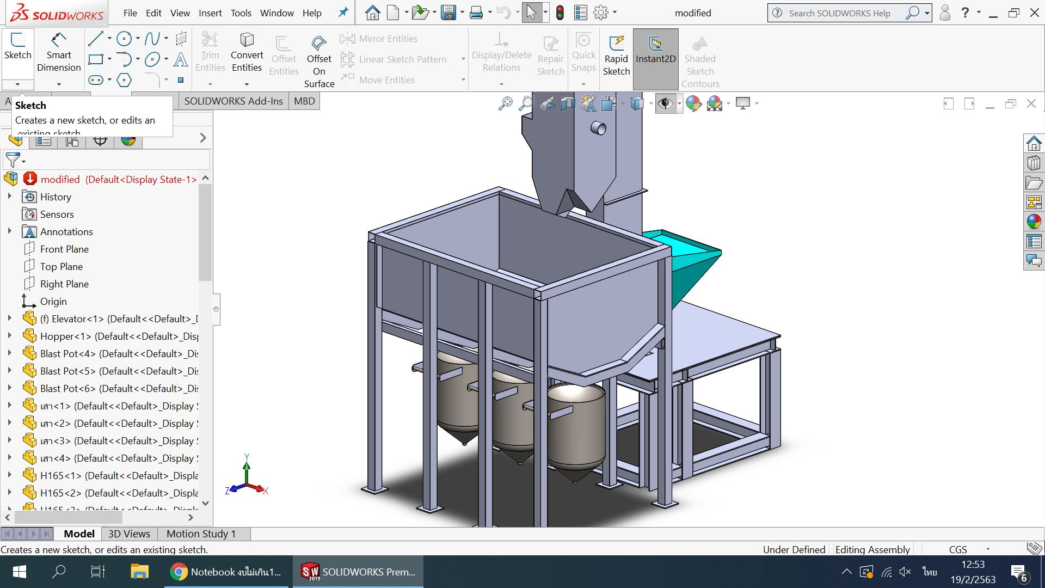Open the Options gear icon

[x=601, y=13]
